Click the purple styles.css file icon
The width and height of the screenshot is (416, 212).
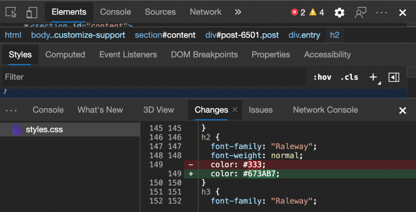(17, 129)
